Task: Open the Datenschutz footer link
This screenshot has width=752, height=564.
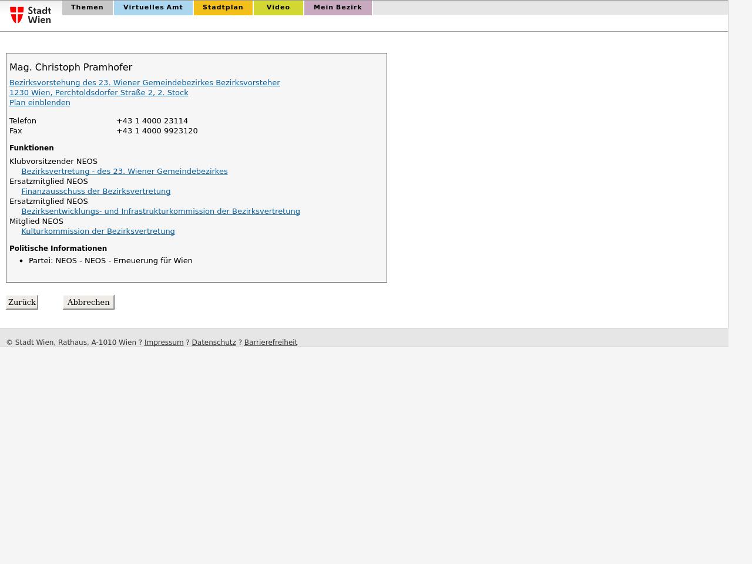Action: (x=214, y=343)
